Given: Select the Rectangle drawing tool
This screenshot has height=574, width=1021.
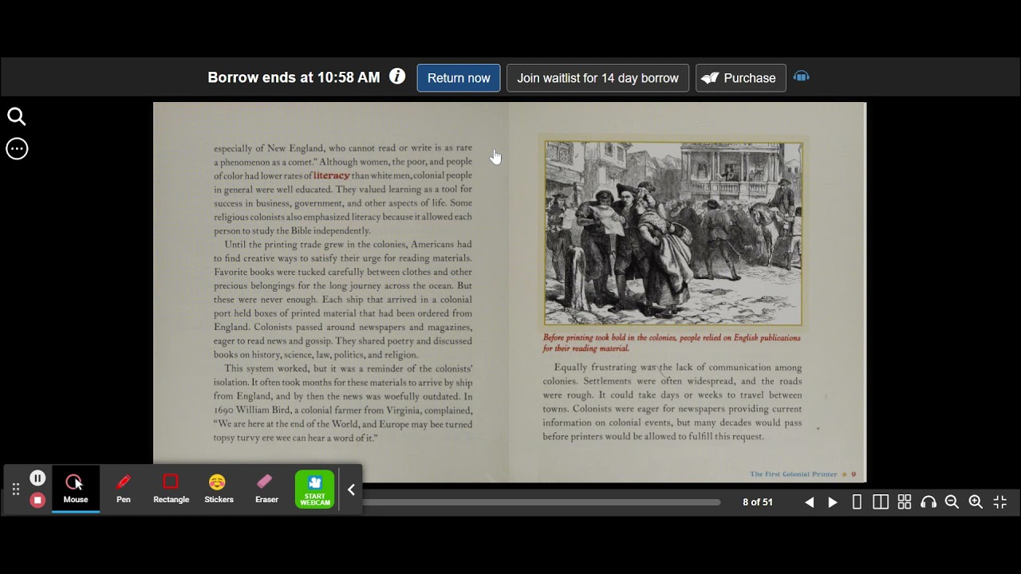Looking at the screenshot, I should click(x=171, y=489).
